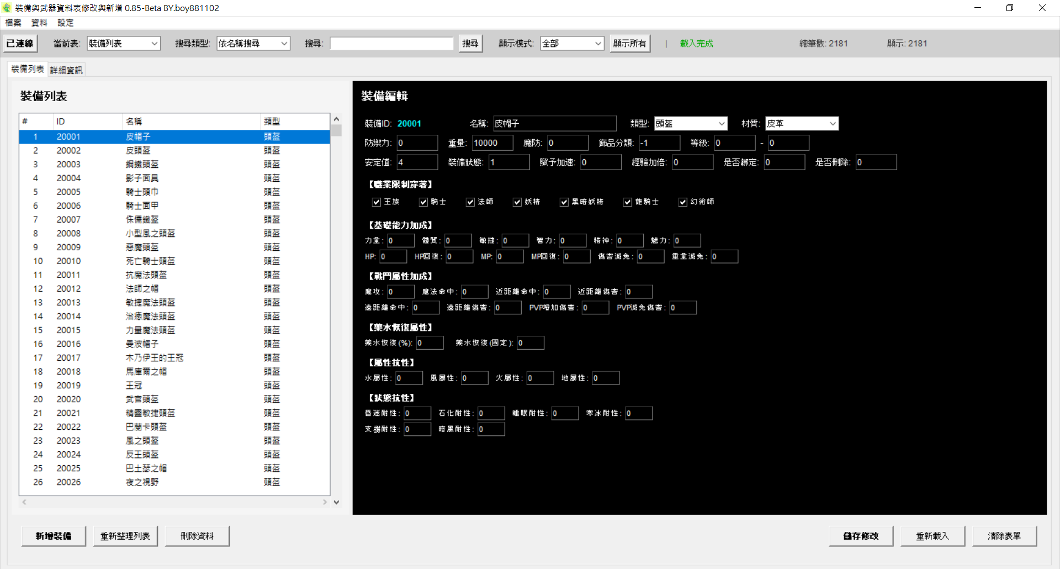Switch to the 詳細資訊 tab
The width and height of the screenshot is (1060, 569).
click(66, 70)
